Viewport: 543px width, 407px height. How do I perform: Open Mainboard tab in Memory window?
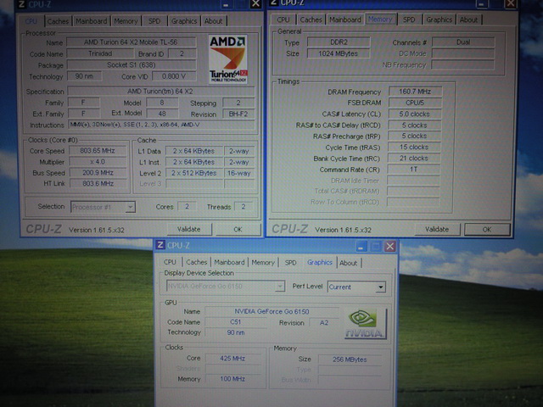pos(345,20)
